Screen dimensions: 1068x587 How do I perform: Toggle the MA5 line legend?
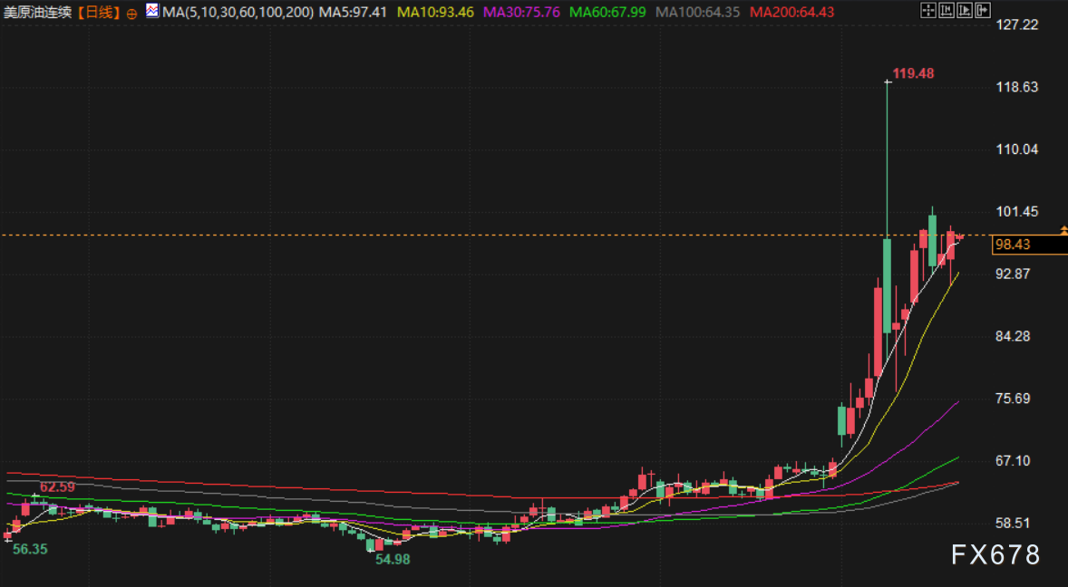[353, 13]
